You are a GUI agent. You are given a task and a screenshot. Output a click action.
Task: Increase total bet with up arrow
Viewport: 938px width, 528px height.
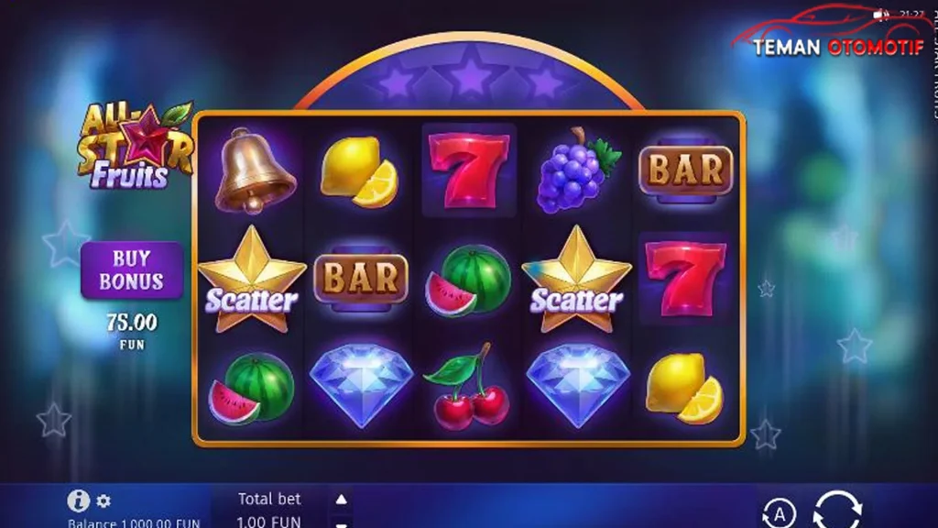(341, 500)
